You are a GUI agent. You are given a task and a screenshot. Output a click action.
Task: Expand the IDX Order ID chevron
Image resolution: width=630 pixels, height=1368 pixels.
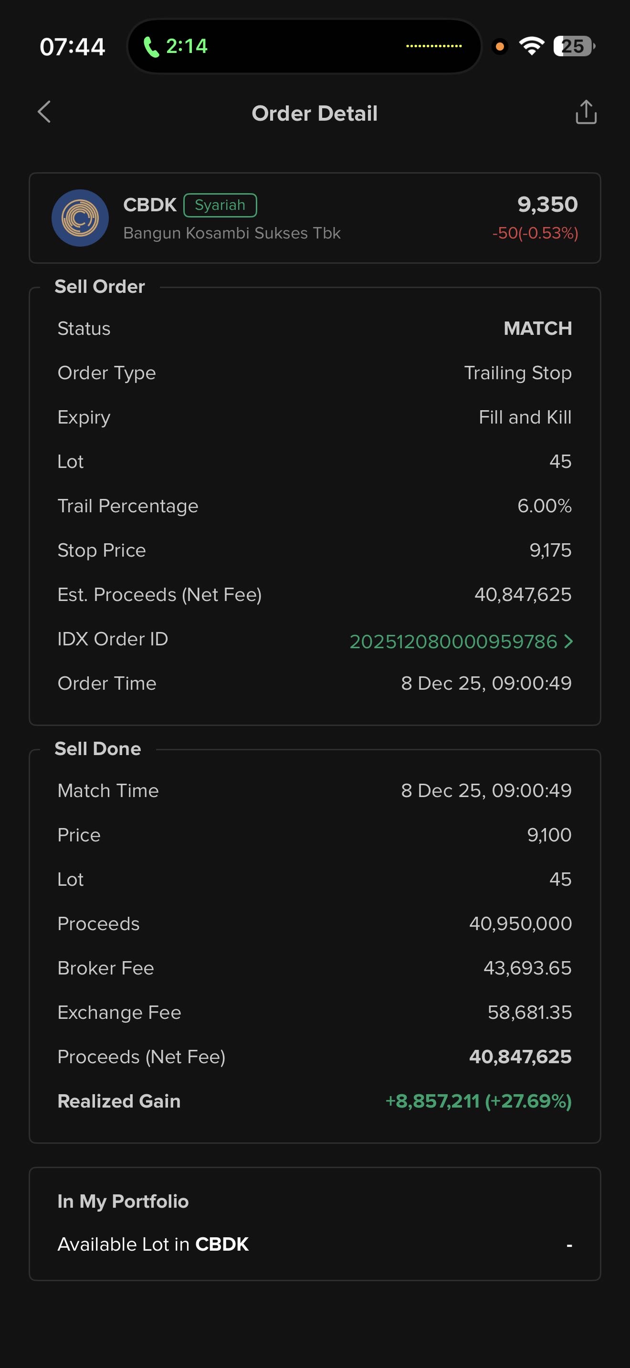coord(569,642)
